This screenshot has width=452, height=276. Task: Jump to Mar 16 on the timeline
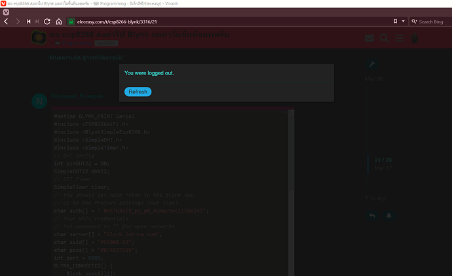pyautogui.click(x=373, y=79)
